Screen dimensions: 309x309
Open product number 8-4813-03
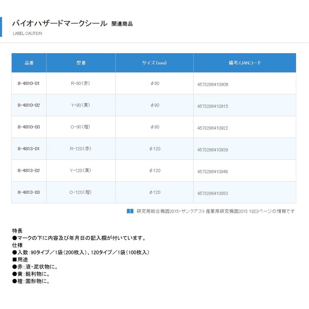point(29,192)
